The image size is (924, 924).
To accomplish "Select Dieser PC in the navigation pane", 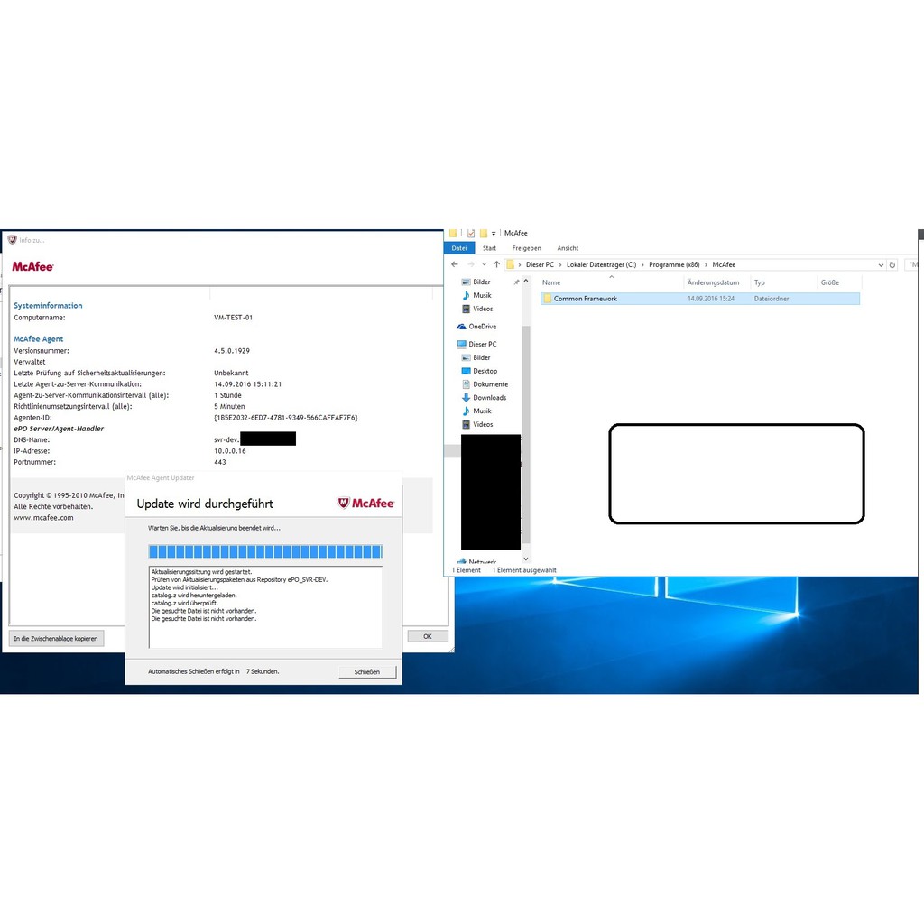I will [x=482, y=344].
